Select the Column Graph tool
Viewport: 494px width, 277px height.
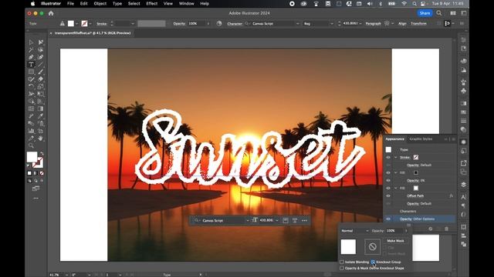coord(31,131)
